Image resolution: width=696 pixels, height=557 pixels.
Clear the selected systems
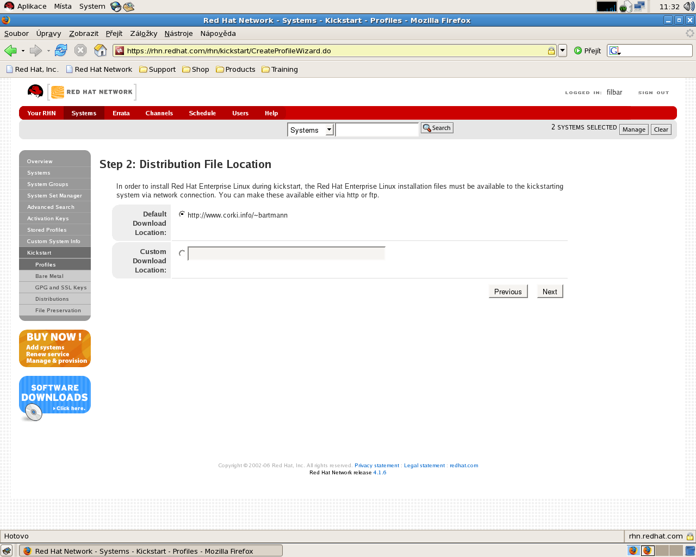pyautogui.click(x=661, y=129)
